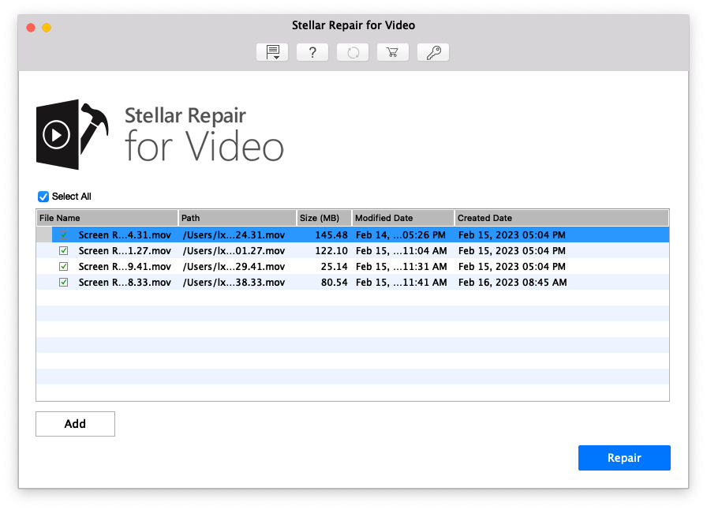The width and height of the screenshot is (707, 510).
Task: Uncheck the Screen R...1.27.mov file checkbox
Action: 64,250
